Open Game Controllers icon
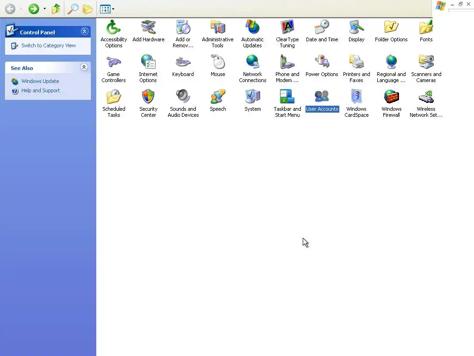474x356 pixels. [113, 62]
